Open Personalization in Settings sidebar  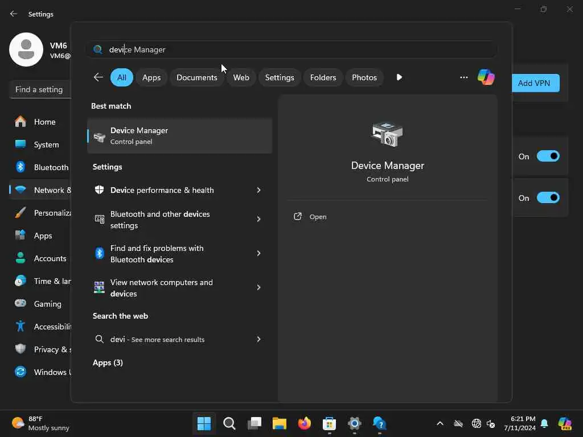click(40, 213)
